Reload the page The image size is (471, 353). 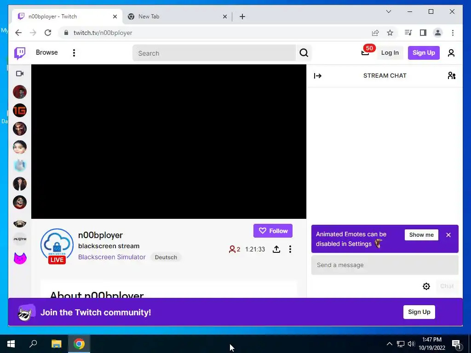pyautogui.click(x=48, y=33)
